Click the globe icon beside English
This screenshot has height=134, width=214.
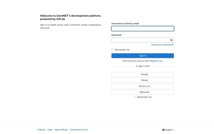pos(163,130)
